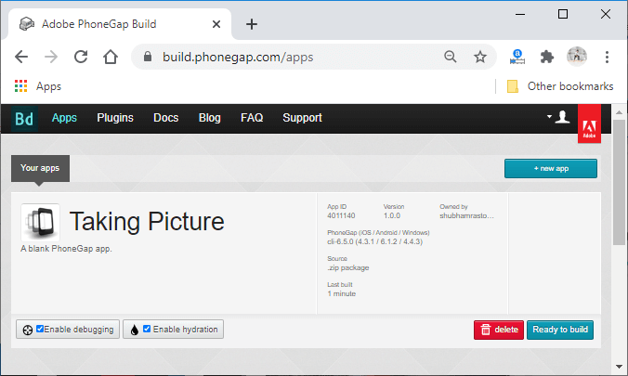The image size is (628, 376).
Task: Open the Extensions puzzle piece menu
Action: coord(546,57)
